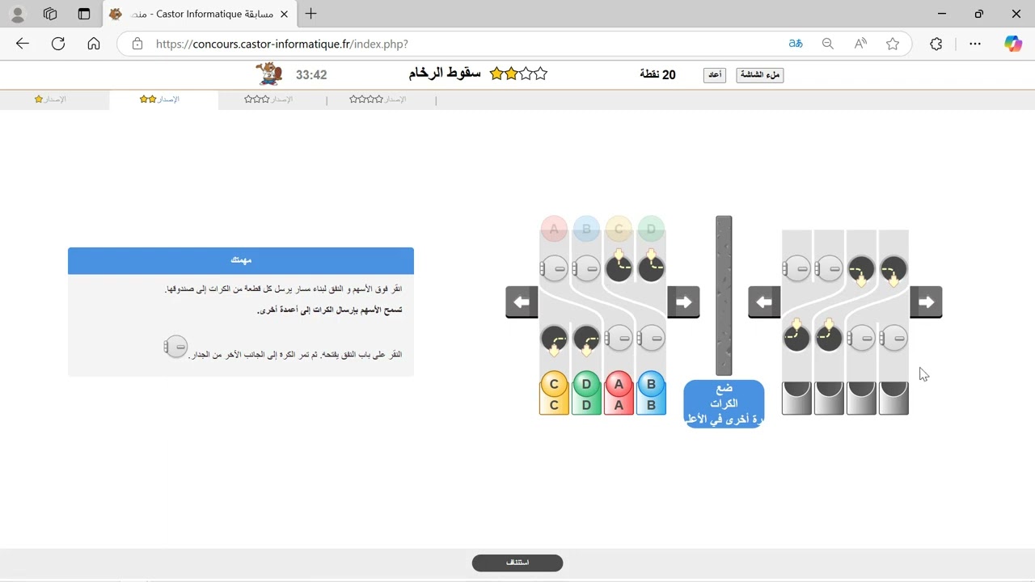This screenshot has width=1035, height=582.
Task: Toggle lower tunnel door above yellow C bin
Action: pyautogui.click(x=554, y=338)
